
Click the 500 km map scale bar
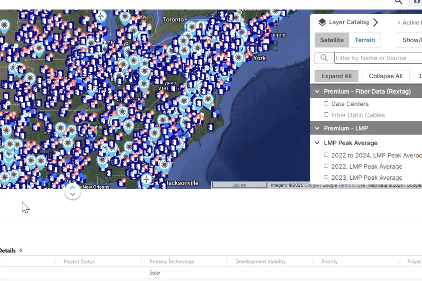pyautogui.click(x=239, y=185)
